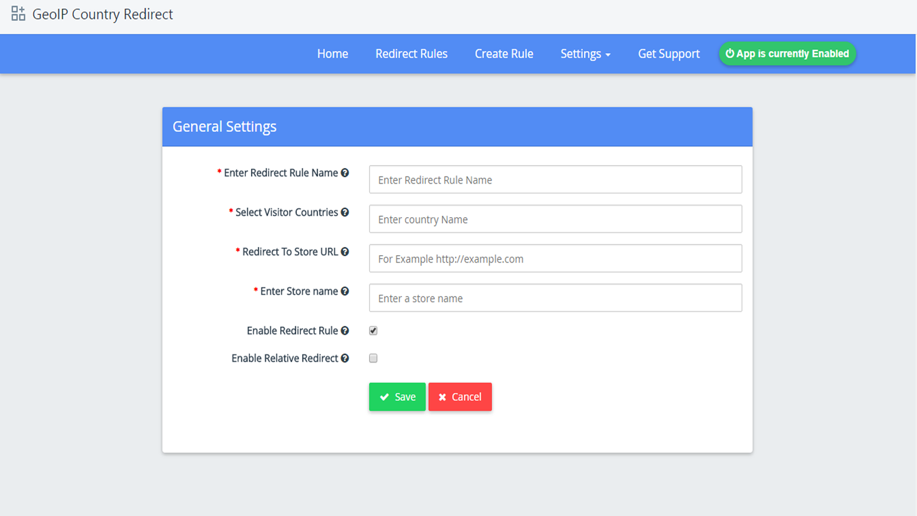Screen dimensions: 917x516
Task: Expand the Settings dropdown menu
Action: coord(585,54)
